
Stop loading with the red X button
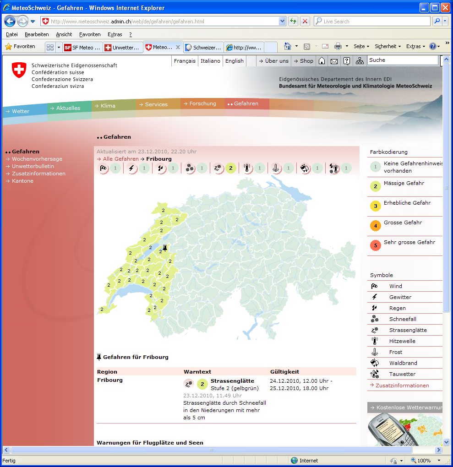click(x=305, y=21)
